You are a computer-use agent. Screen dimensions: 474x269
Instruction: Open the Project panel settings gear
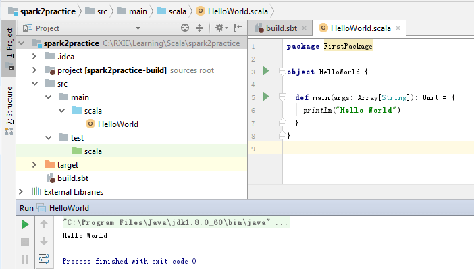point(221,28)
